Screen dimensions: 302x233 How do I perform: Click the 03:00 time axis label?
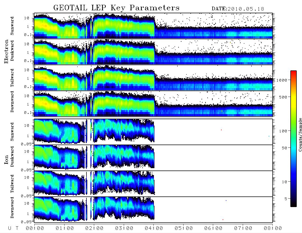point(124,228)
